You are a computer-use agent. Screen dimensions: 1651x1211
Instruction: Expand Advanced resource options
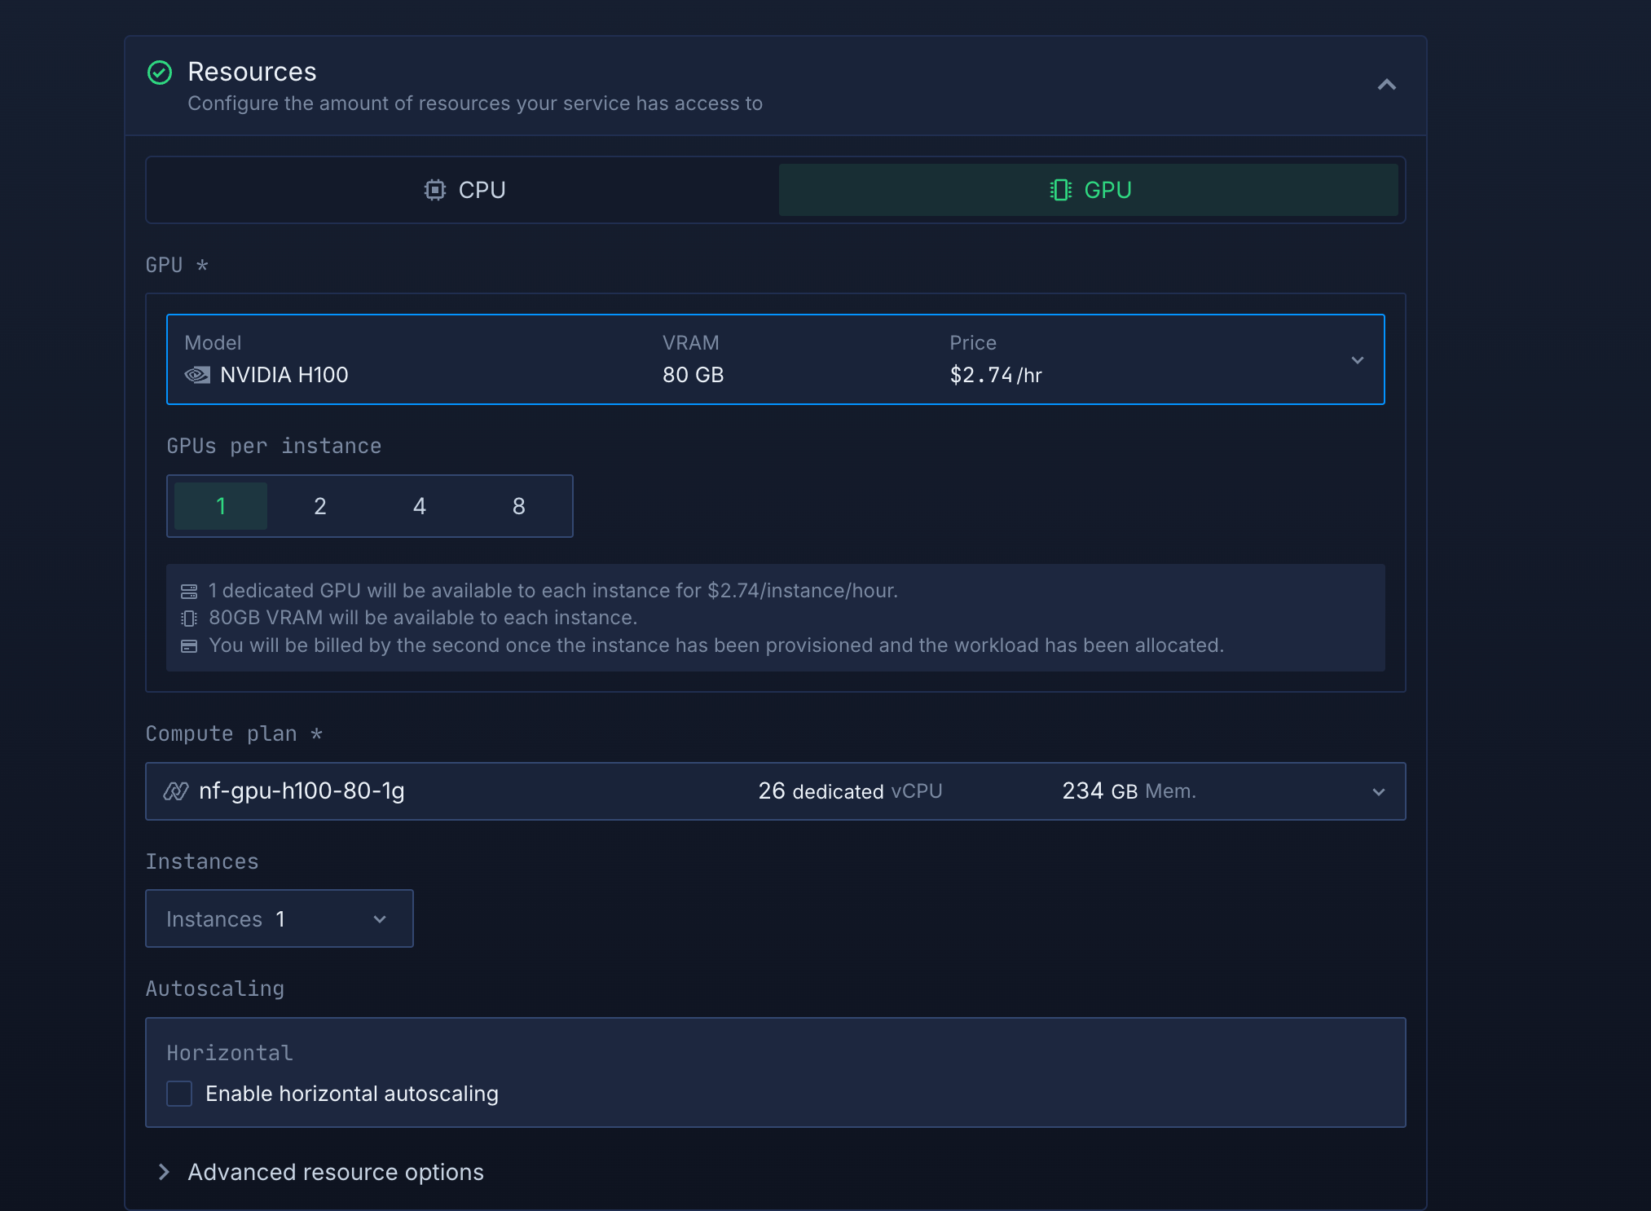[319, 1172]
